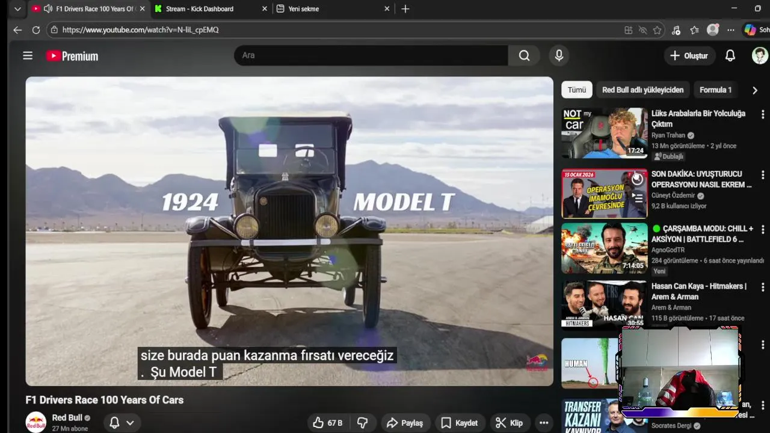Image resolution: width=770 pixels, height=433 pixels.
Task: Click title ÇARŞAMBA MODU: CHILL + AKSİYON
Action: click(702, 233)
